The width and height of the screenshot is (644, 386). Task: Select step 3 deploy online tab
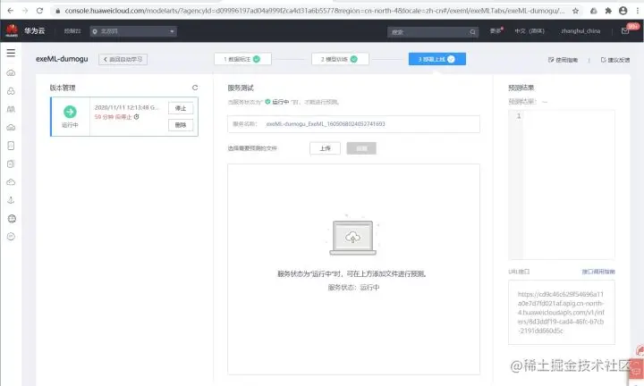click(x=437, y=59)
